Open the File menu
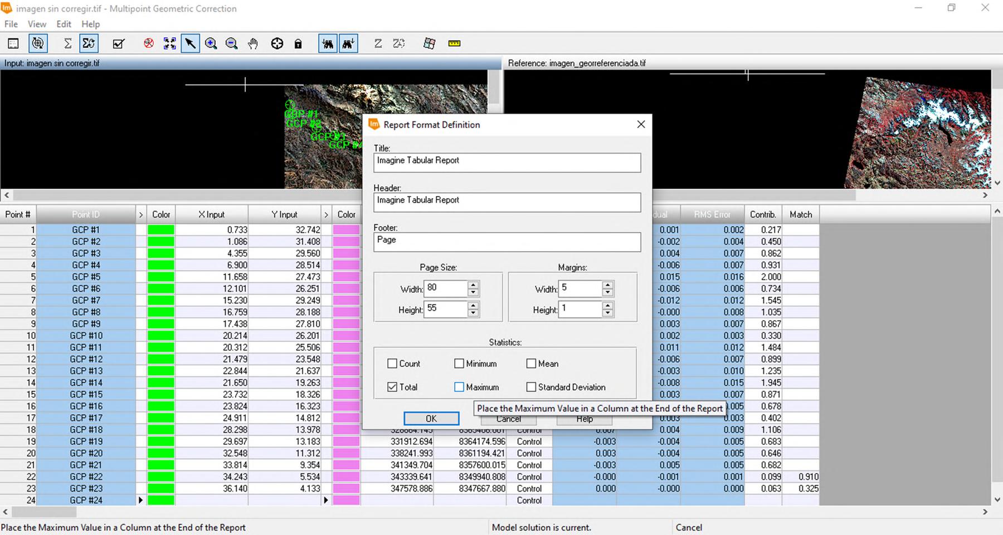Image resolution: width=1003 pixels, height=535 pixels. tap(11, 24)
